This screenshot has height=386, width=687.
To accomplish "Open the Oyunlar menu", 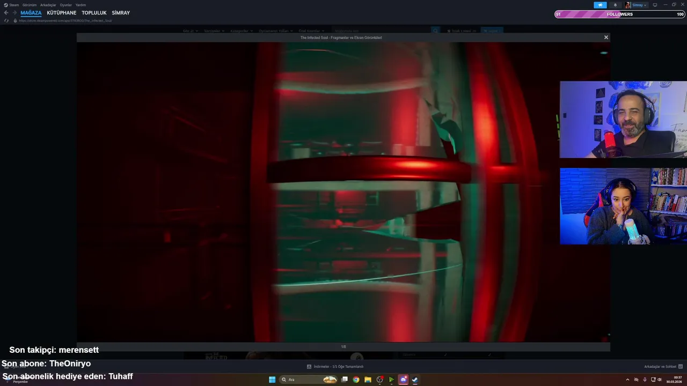I will [65, 5].
